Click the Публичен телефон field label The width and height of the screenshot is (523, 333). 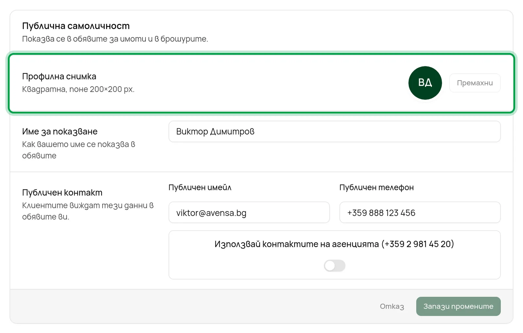pos(377,187)
